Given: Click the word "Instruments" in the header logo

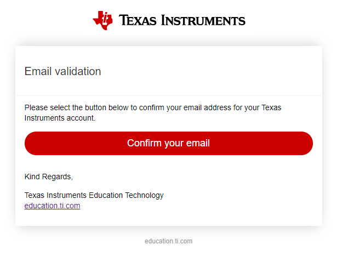Looking at the screenshot, I should [203, 21].
